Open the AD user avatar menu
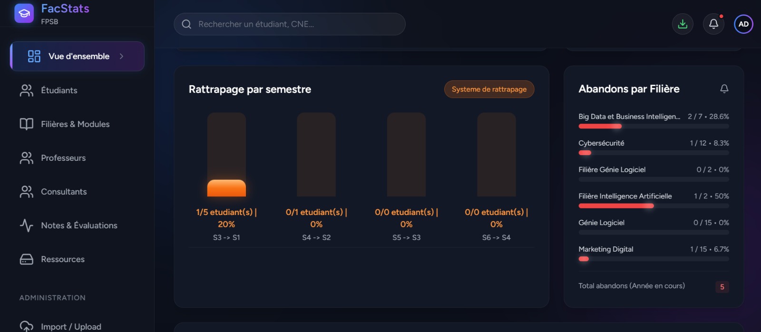Image resolution: width=761 pixels, height=332 pixels. [x=743, y=24]
